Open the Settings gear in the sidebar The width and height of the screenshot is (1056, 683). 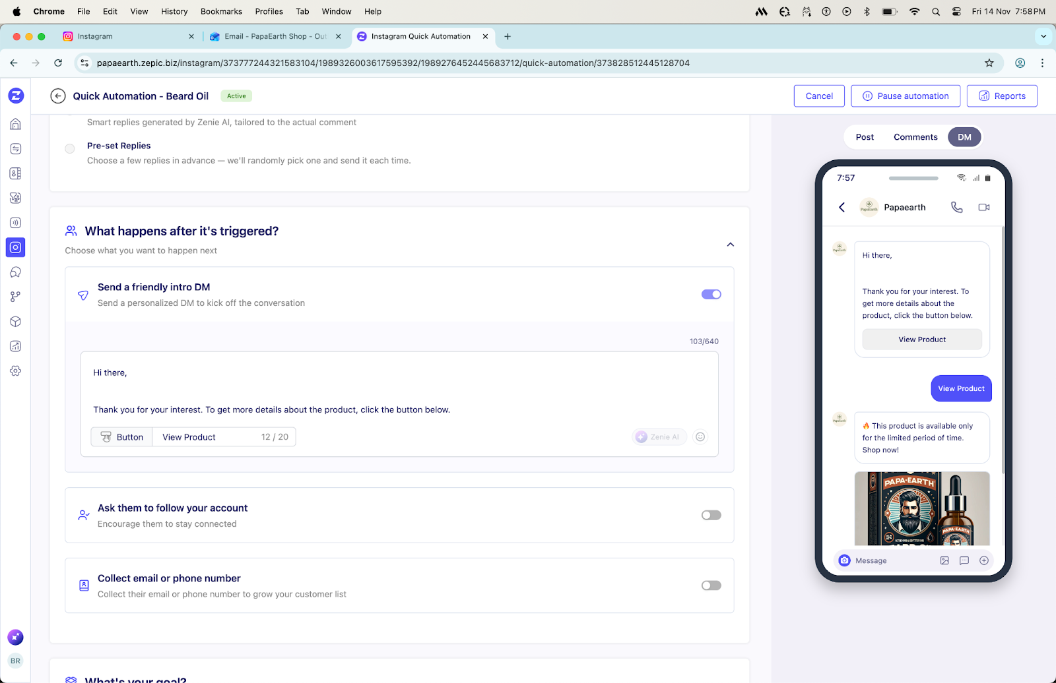pyautogui.click(x=16, y=371)
